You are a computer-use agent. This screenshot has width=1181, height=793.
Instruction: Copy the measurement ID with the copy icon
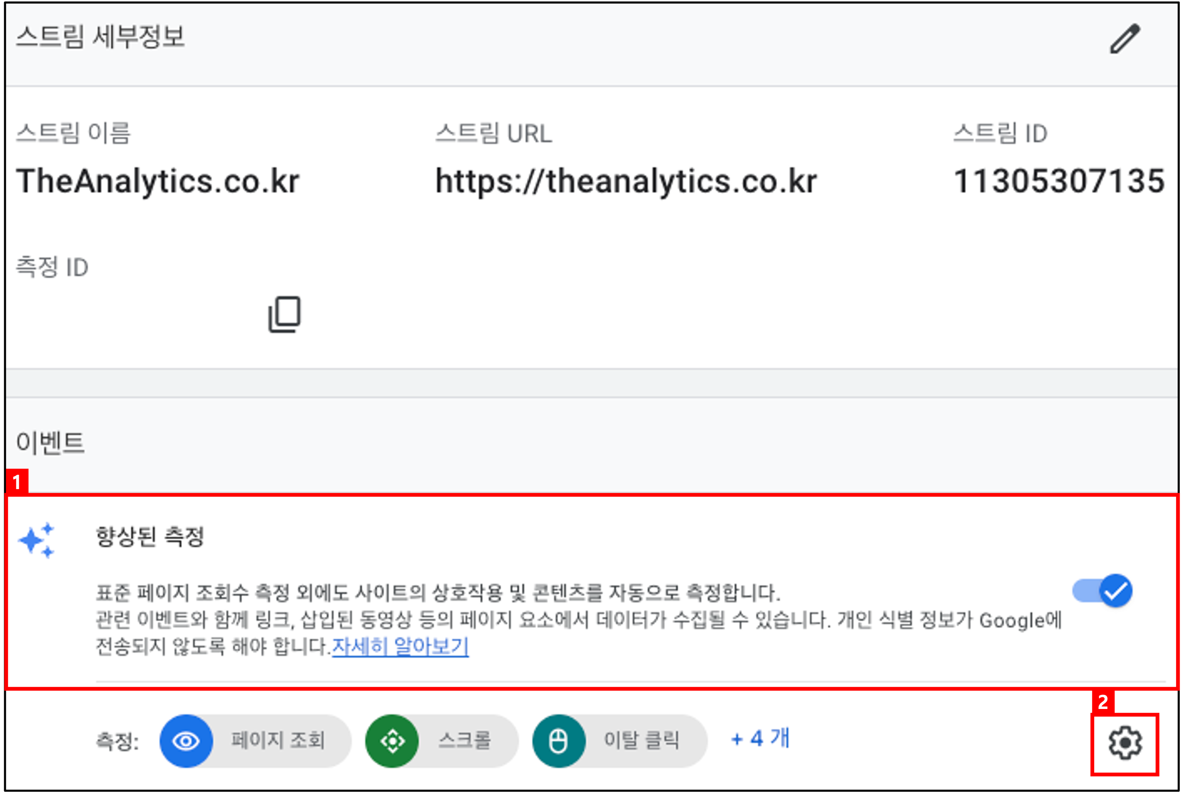coord(284,314)
